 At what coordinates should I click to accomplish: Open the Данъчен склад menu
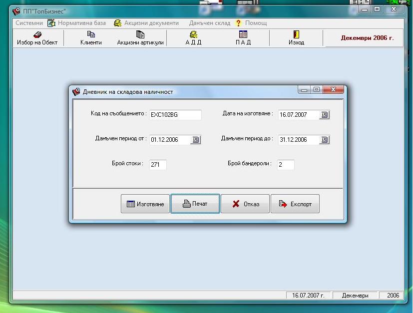coord(209,23)
